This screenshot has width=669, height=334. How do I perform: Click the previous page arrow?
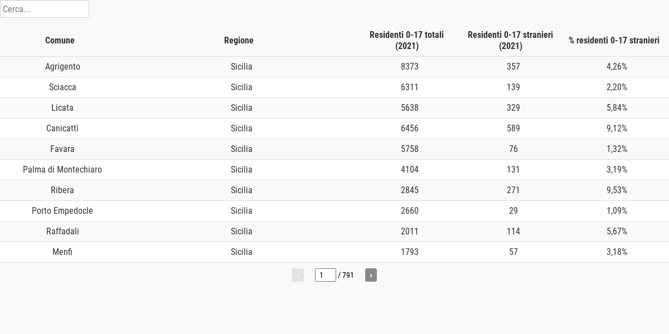pos(298,275)
